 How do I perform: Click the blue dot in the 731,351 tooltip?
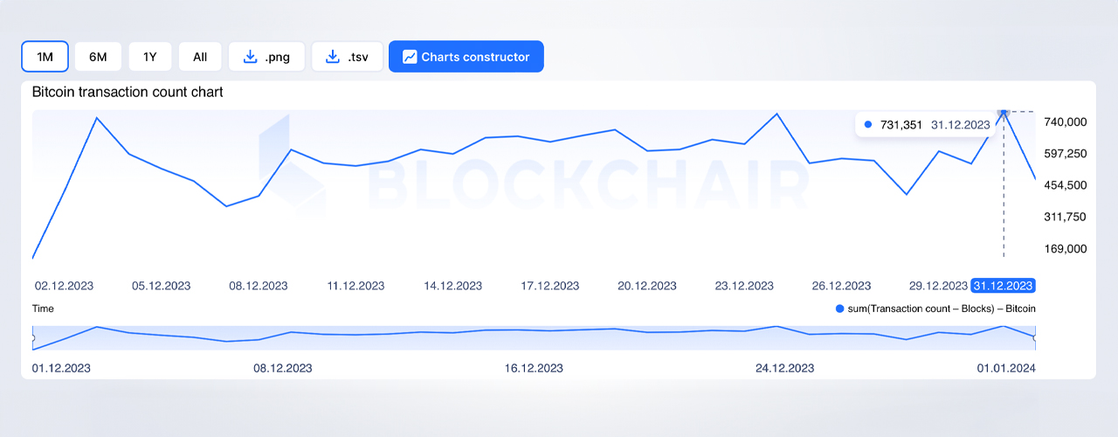click(867, 125)
